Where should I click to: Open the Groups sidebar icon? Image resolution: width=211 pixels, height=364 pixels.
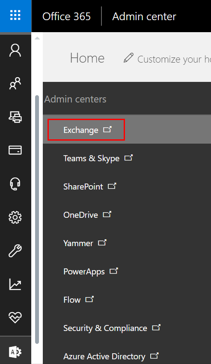(15, 84)
